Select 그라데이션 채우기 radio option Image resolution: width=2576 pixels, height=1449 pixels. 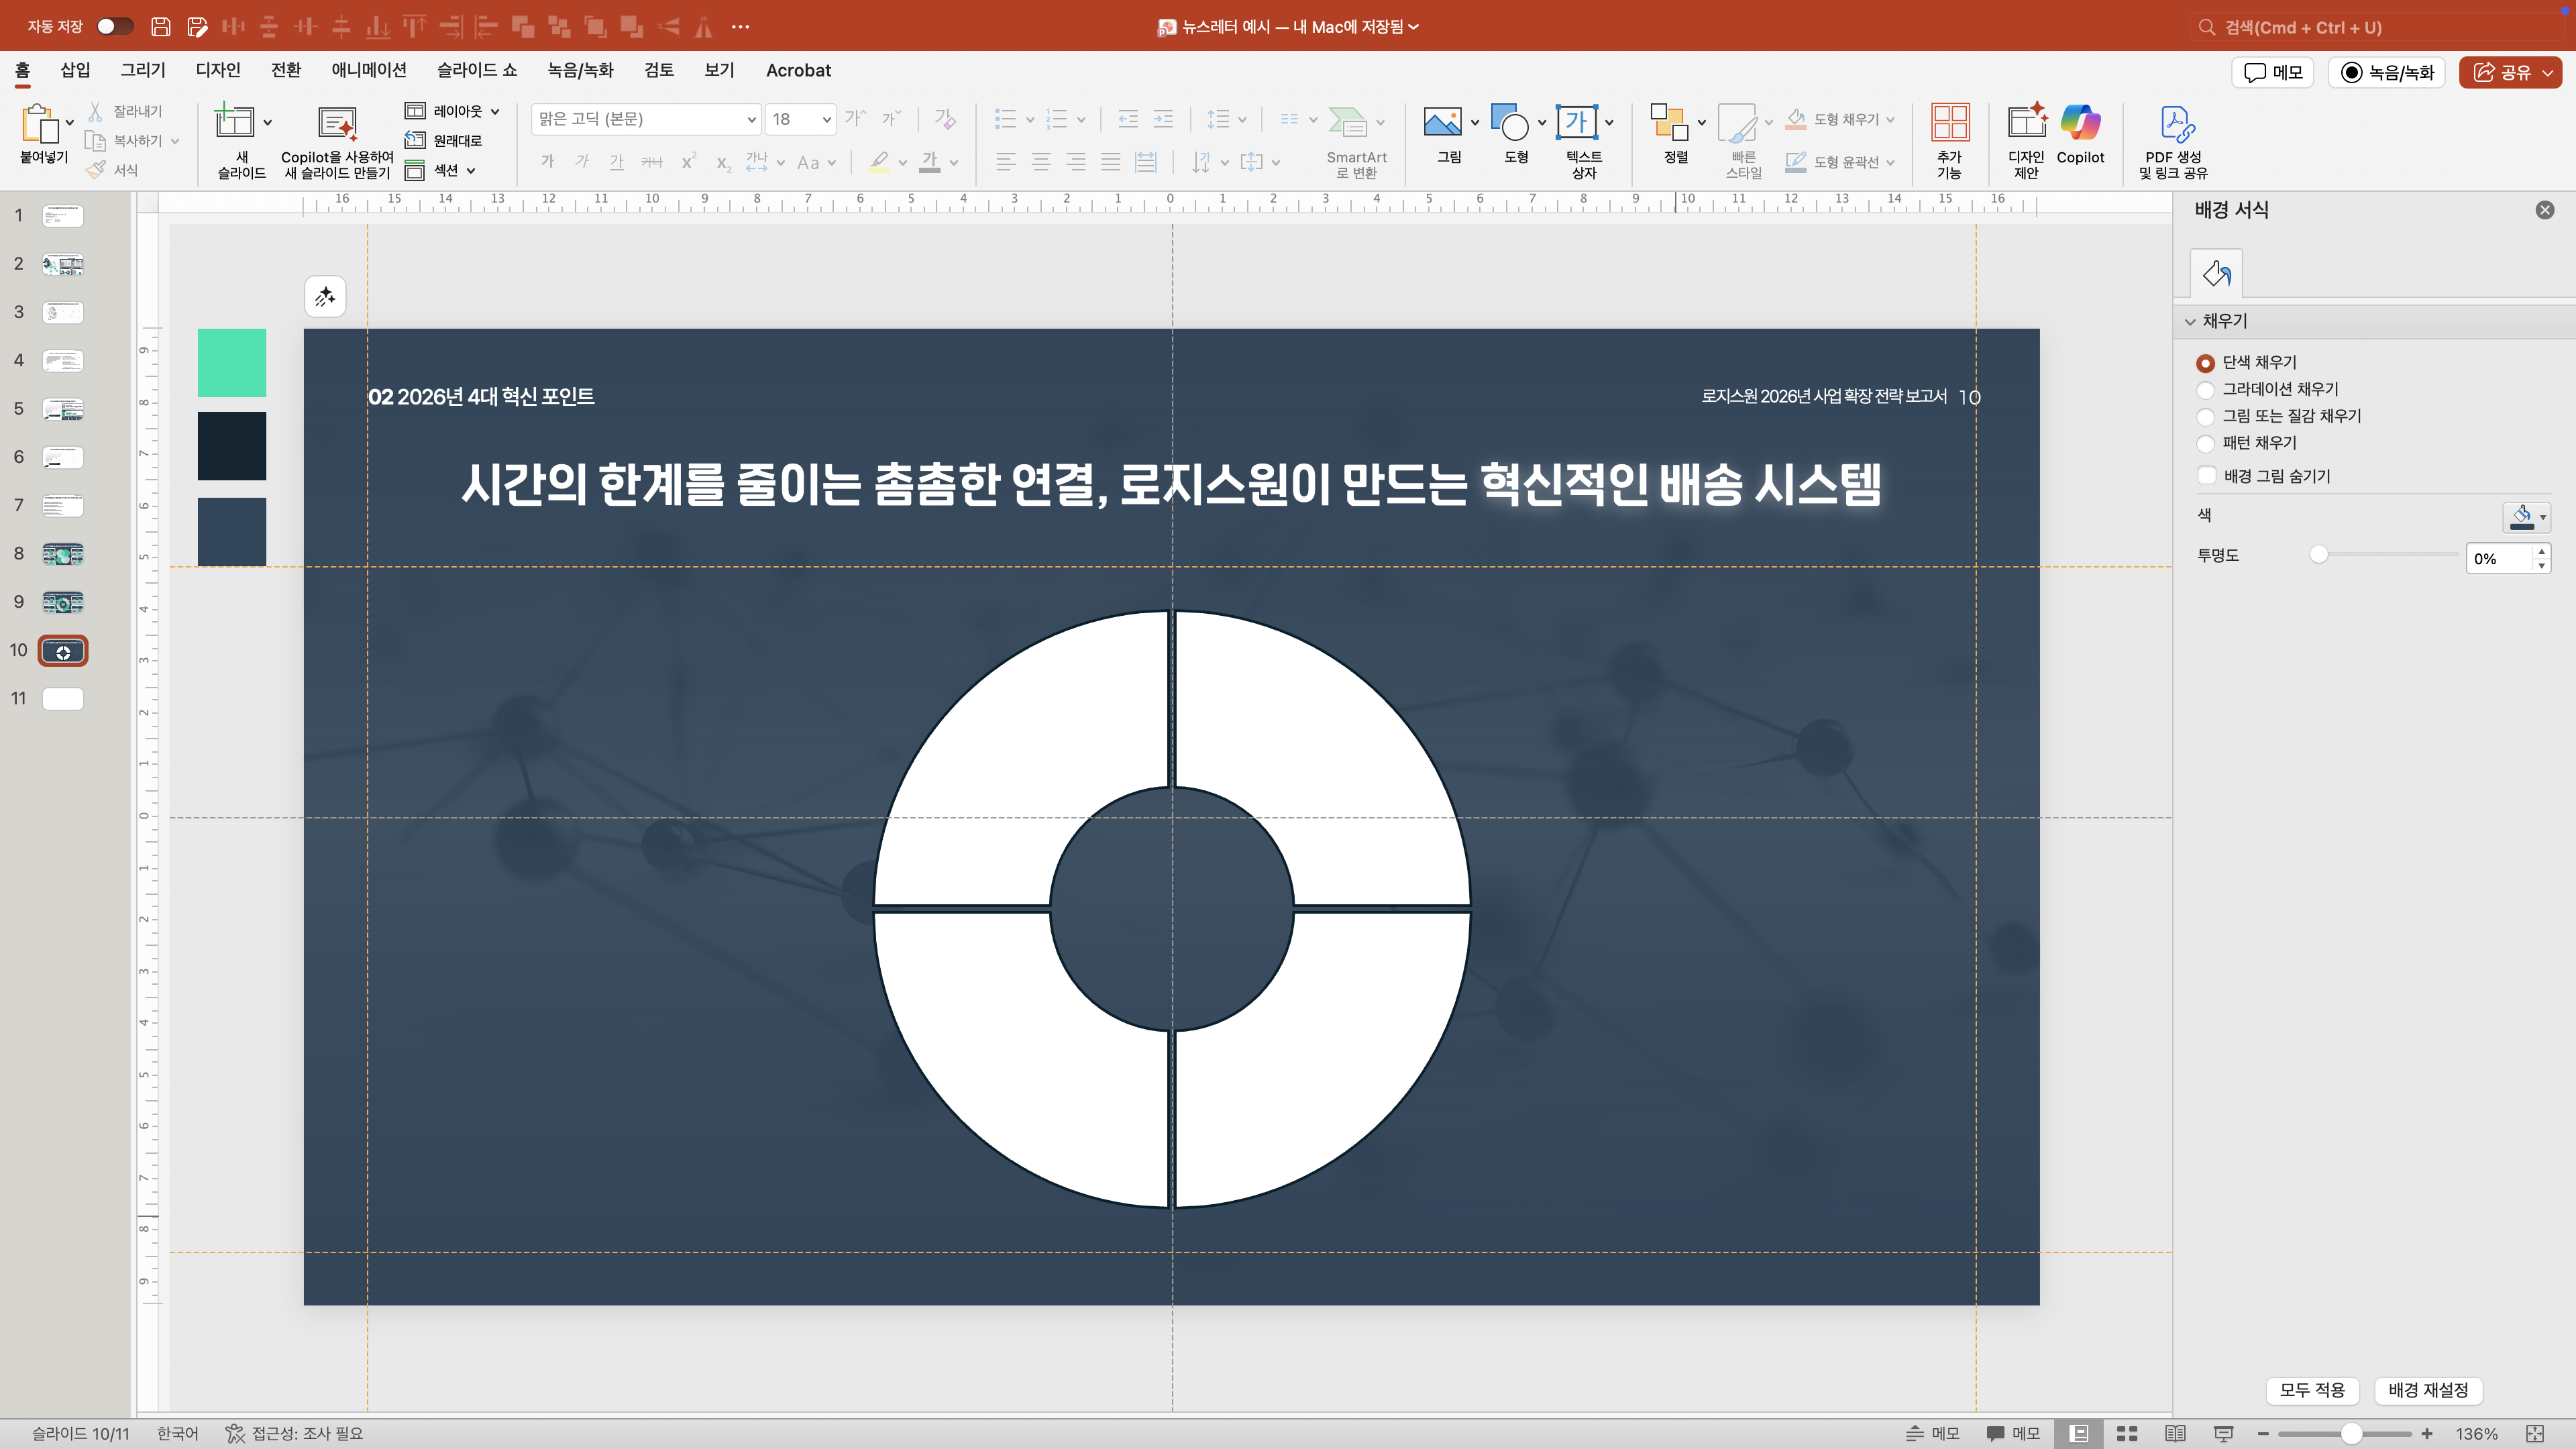[2205, 390]
